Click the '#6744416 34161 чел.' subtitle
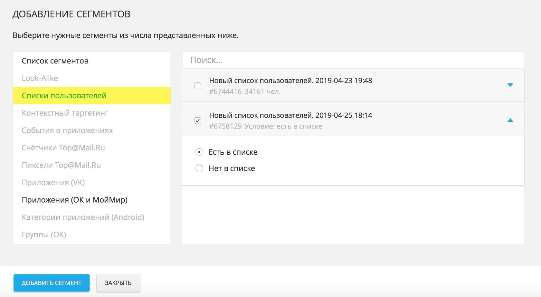 point(245,91)
